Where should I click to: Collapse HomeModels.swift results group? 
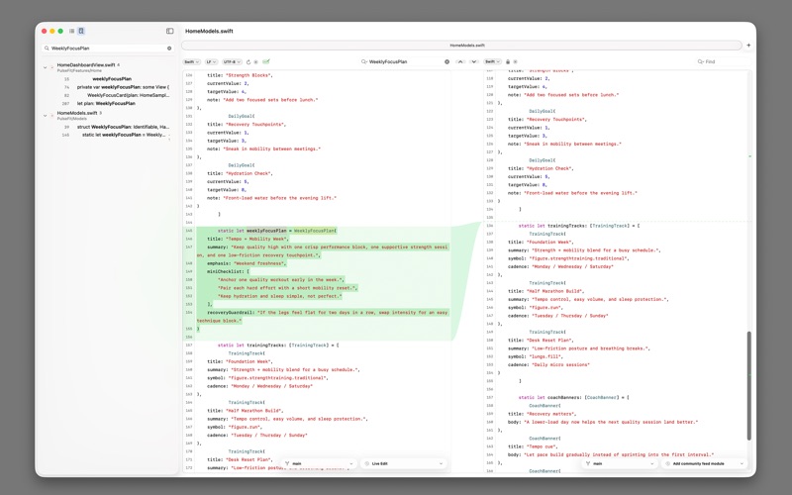(45, 115)
